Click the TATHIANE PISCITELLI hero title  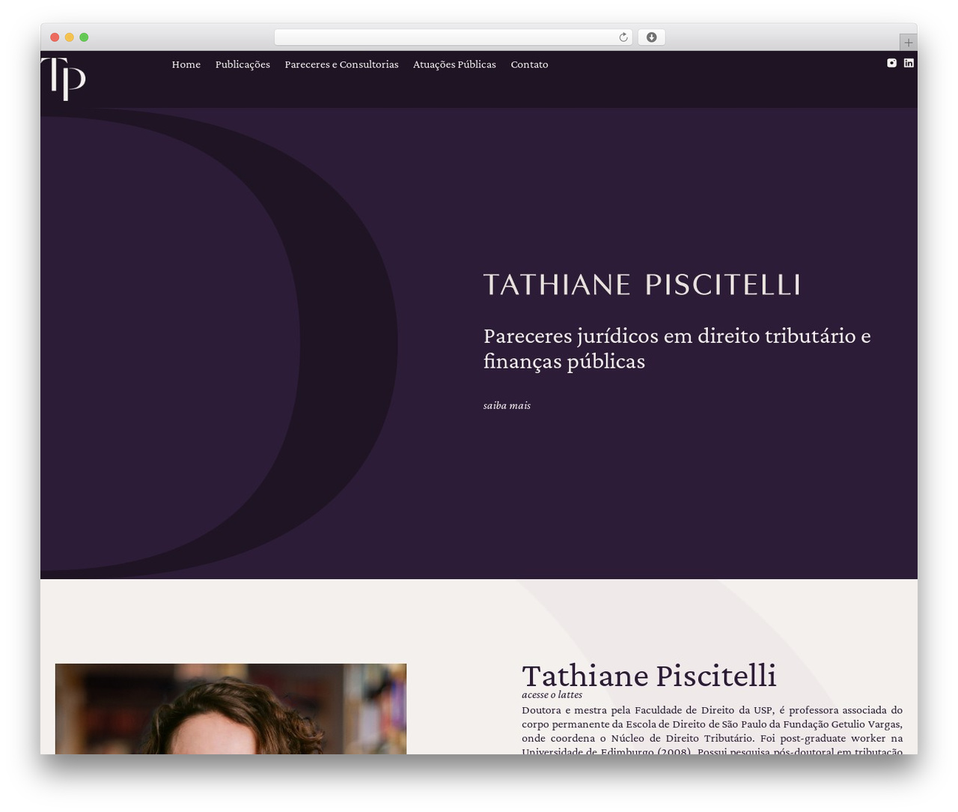point(642,285)
